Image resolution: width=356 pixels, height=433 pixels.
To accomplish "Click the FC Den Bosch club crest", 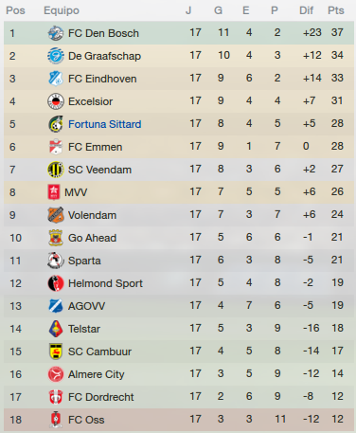I will coord(56,33).
